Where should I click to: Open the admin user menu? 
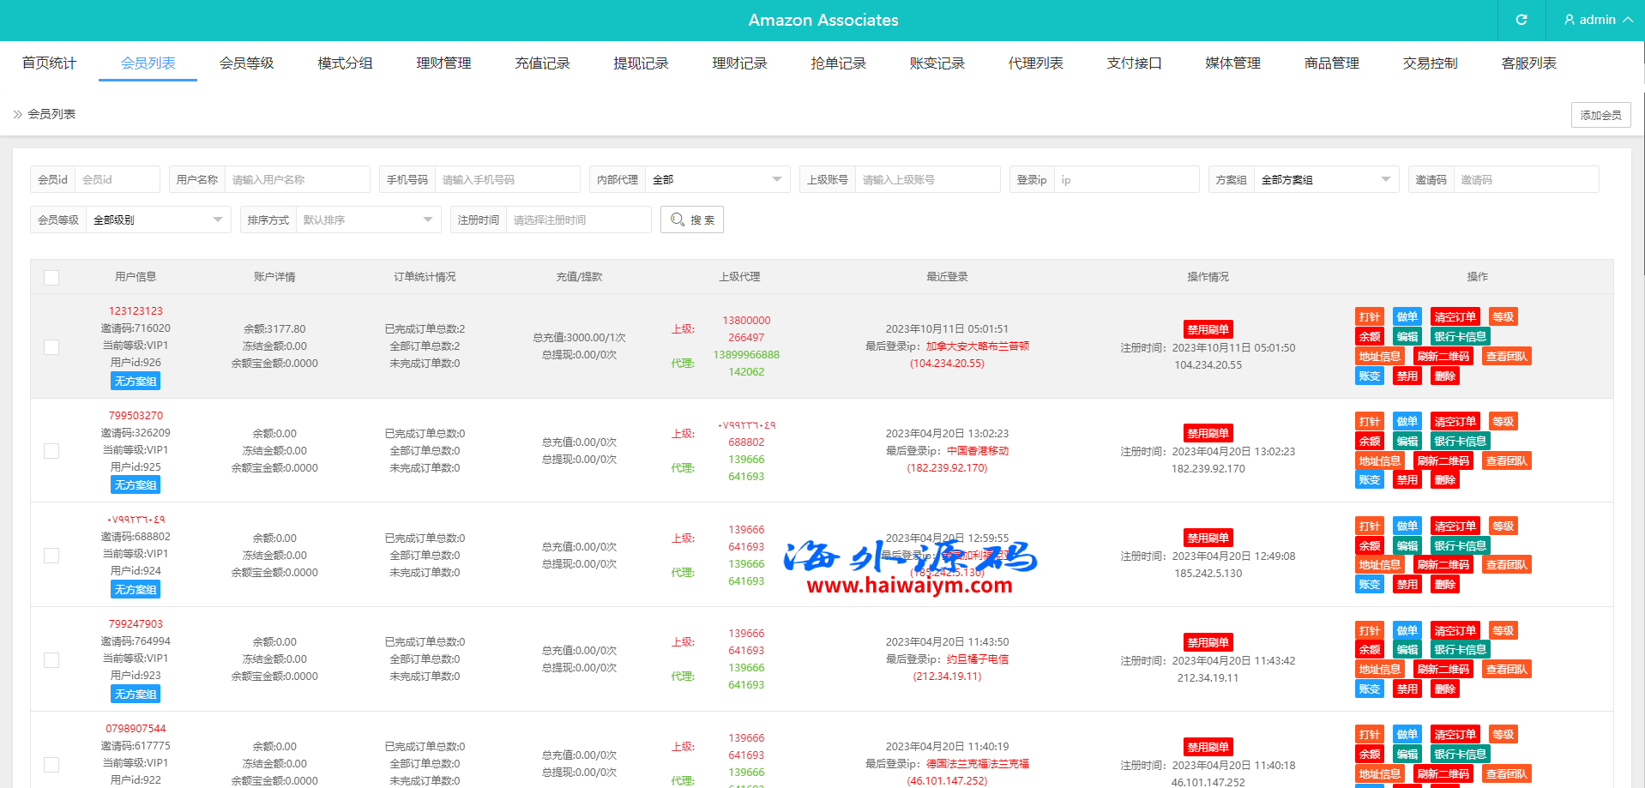click(x=1597, y=20)
